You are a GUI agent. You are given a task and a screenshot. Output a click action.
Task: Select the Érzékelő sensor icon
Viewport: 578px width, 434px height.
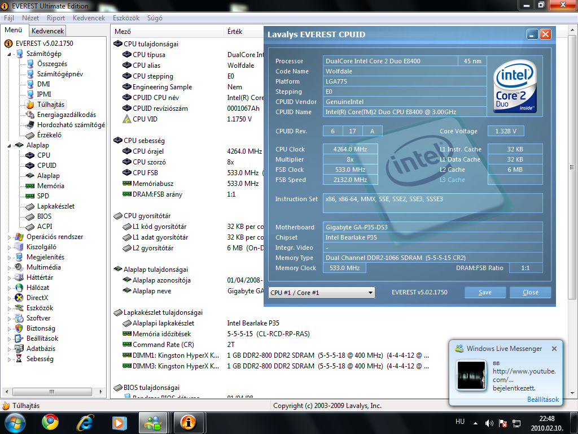pyautogui.click(x=30, y=135)
